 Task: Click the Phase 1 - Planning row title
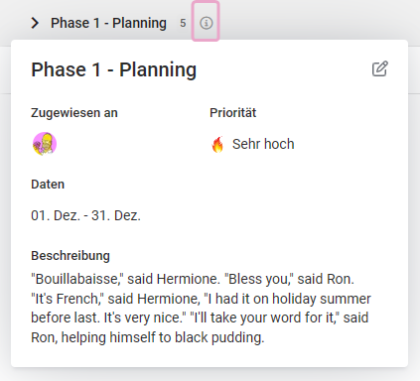click(x=108, y=23)
